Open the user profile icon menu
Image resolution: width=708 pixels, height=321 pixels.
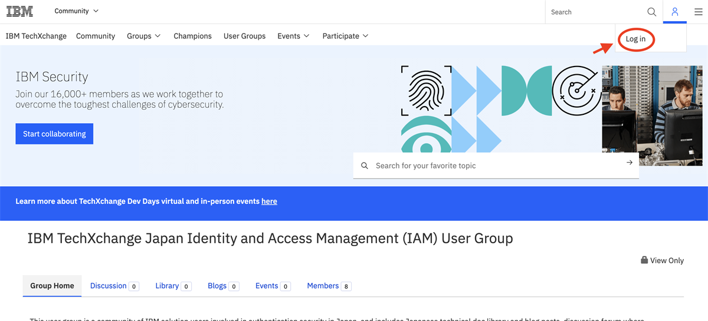coord(675,12)
